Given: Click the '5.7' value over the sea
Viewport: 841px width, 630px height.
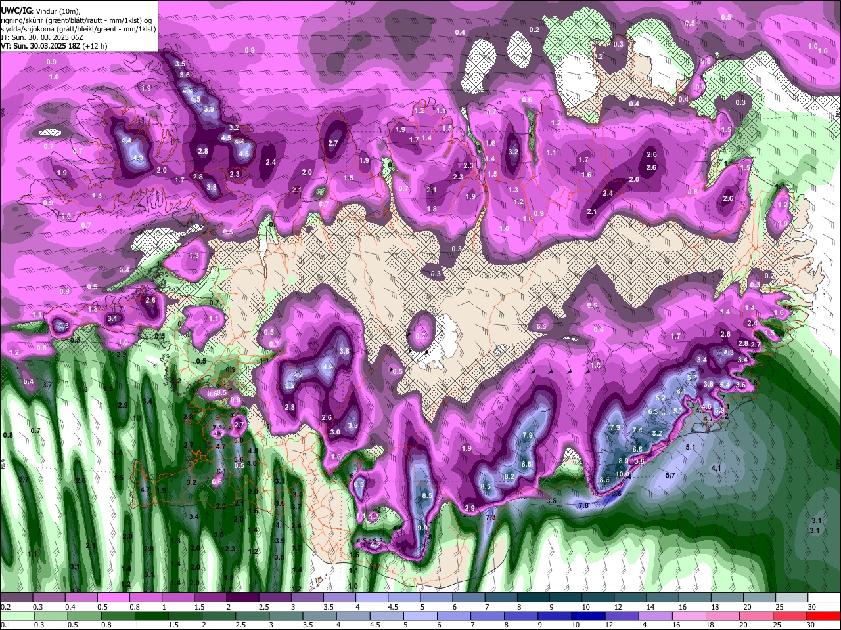Looking at the screenshot, I should (x=670, y=474).
